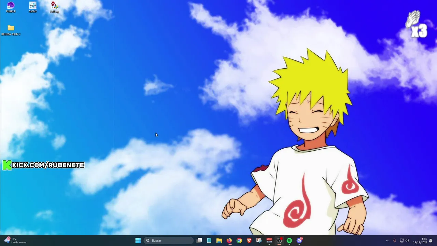Select the IDIOMA AION 2 folder
This screenshot has height=246, width=437.
click(x=11, y=30)
